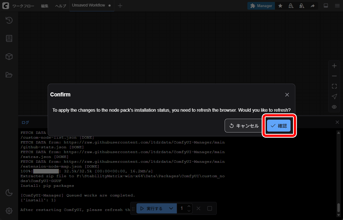The image size is (343, 220).
Task: Expand the run button dropdown arrow
Action: (171, 208)
